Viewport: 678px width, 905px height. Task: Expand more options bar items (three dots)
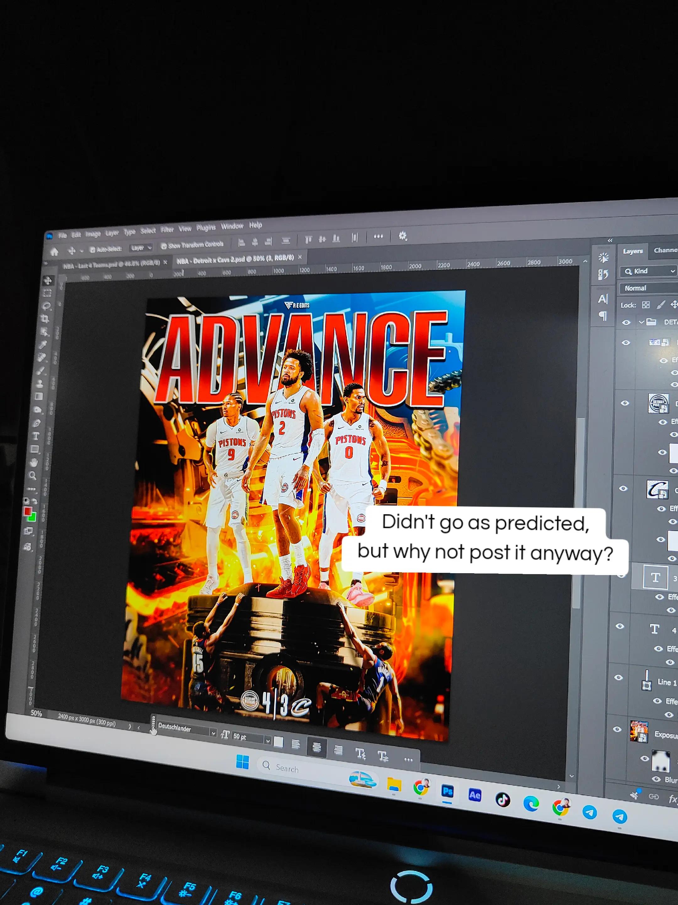click(379, 236)
